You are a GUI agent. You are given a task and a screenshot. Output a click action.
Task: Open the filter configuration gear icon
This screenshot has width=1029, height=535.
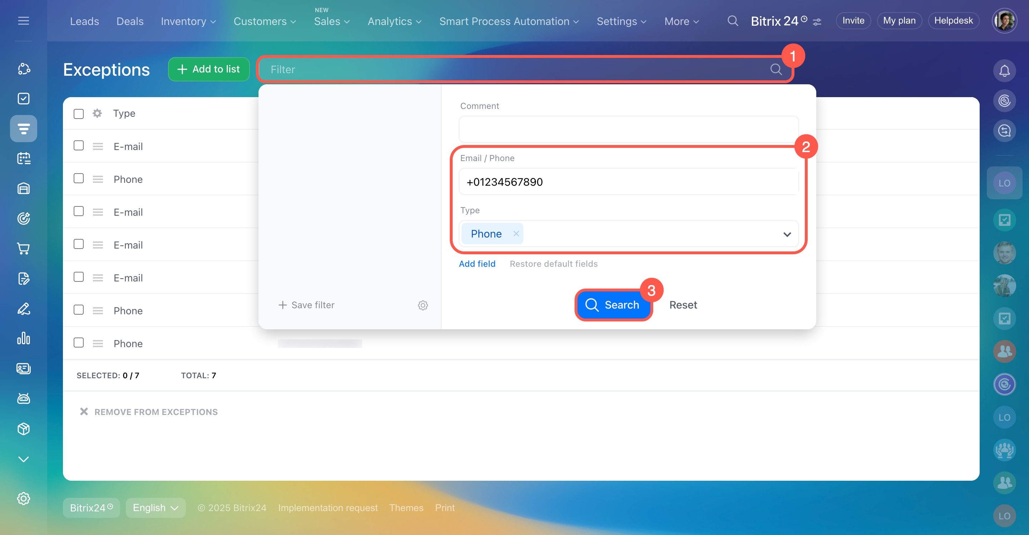(x=423, y=305)
